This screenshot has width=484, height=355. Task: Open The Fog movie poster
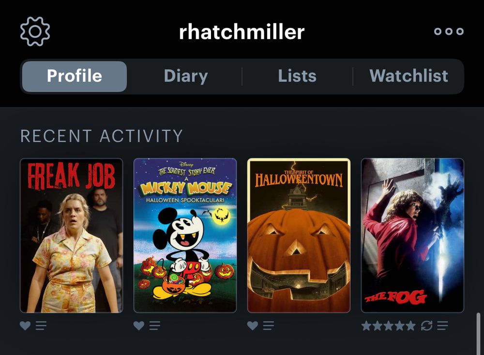tap(412, 236)
